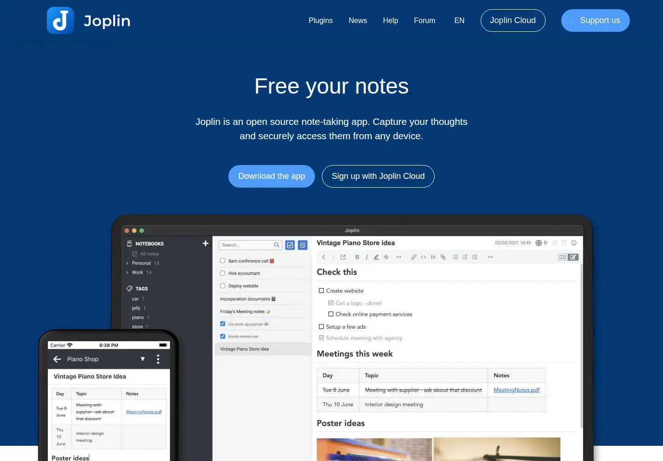Insert a bulleted list
The width and height of the screenshot is (663, 461).
click(455, 257)
